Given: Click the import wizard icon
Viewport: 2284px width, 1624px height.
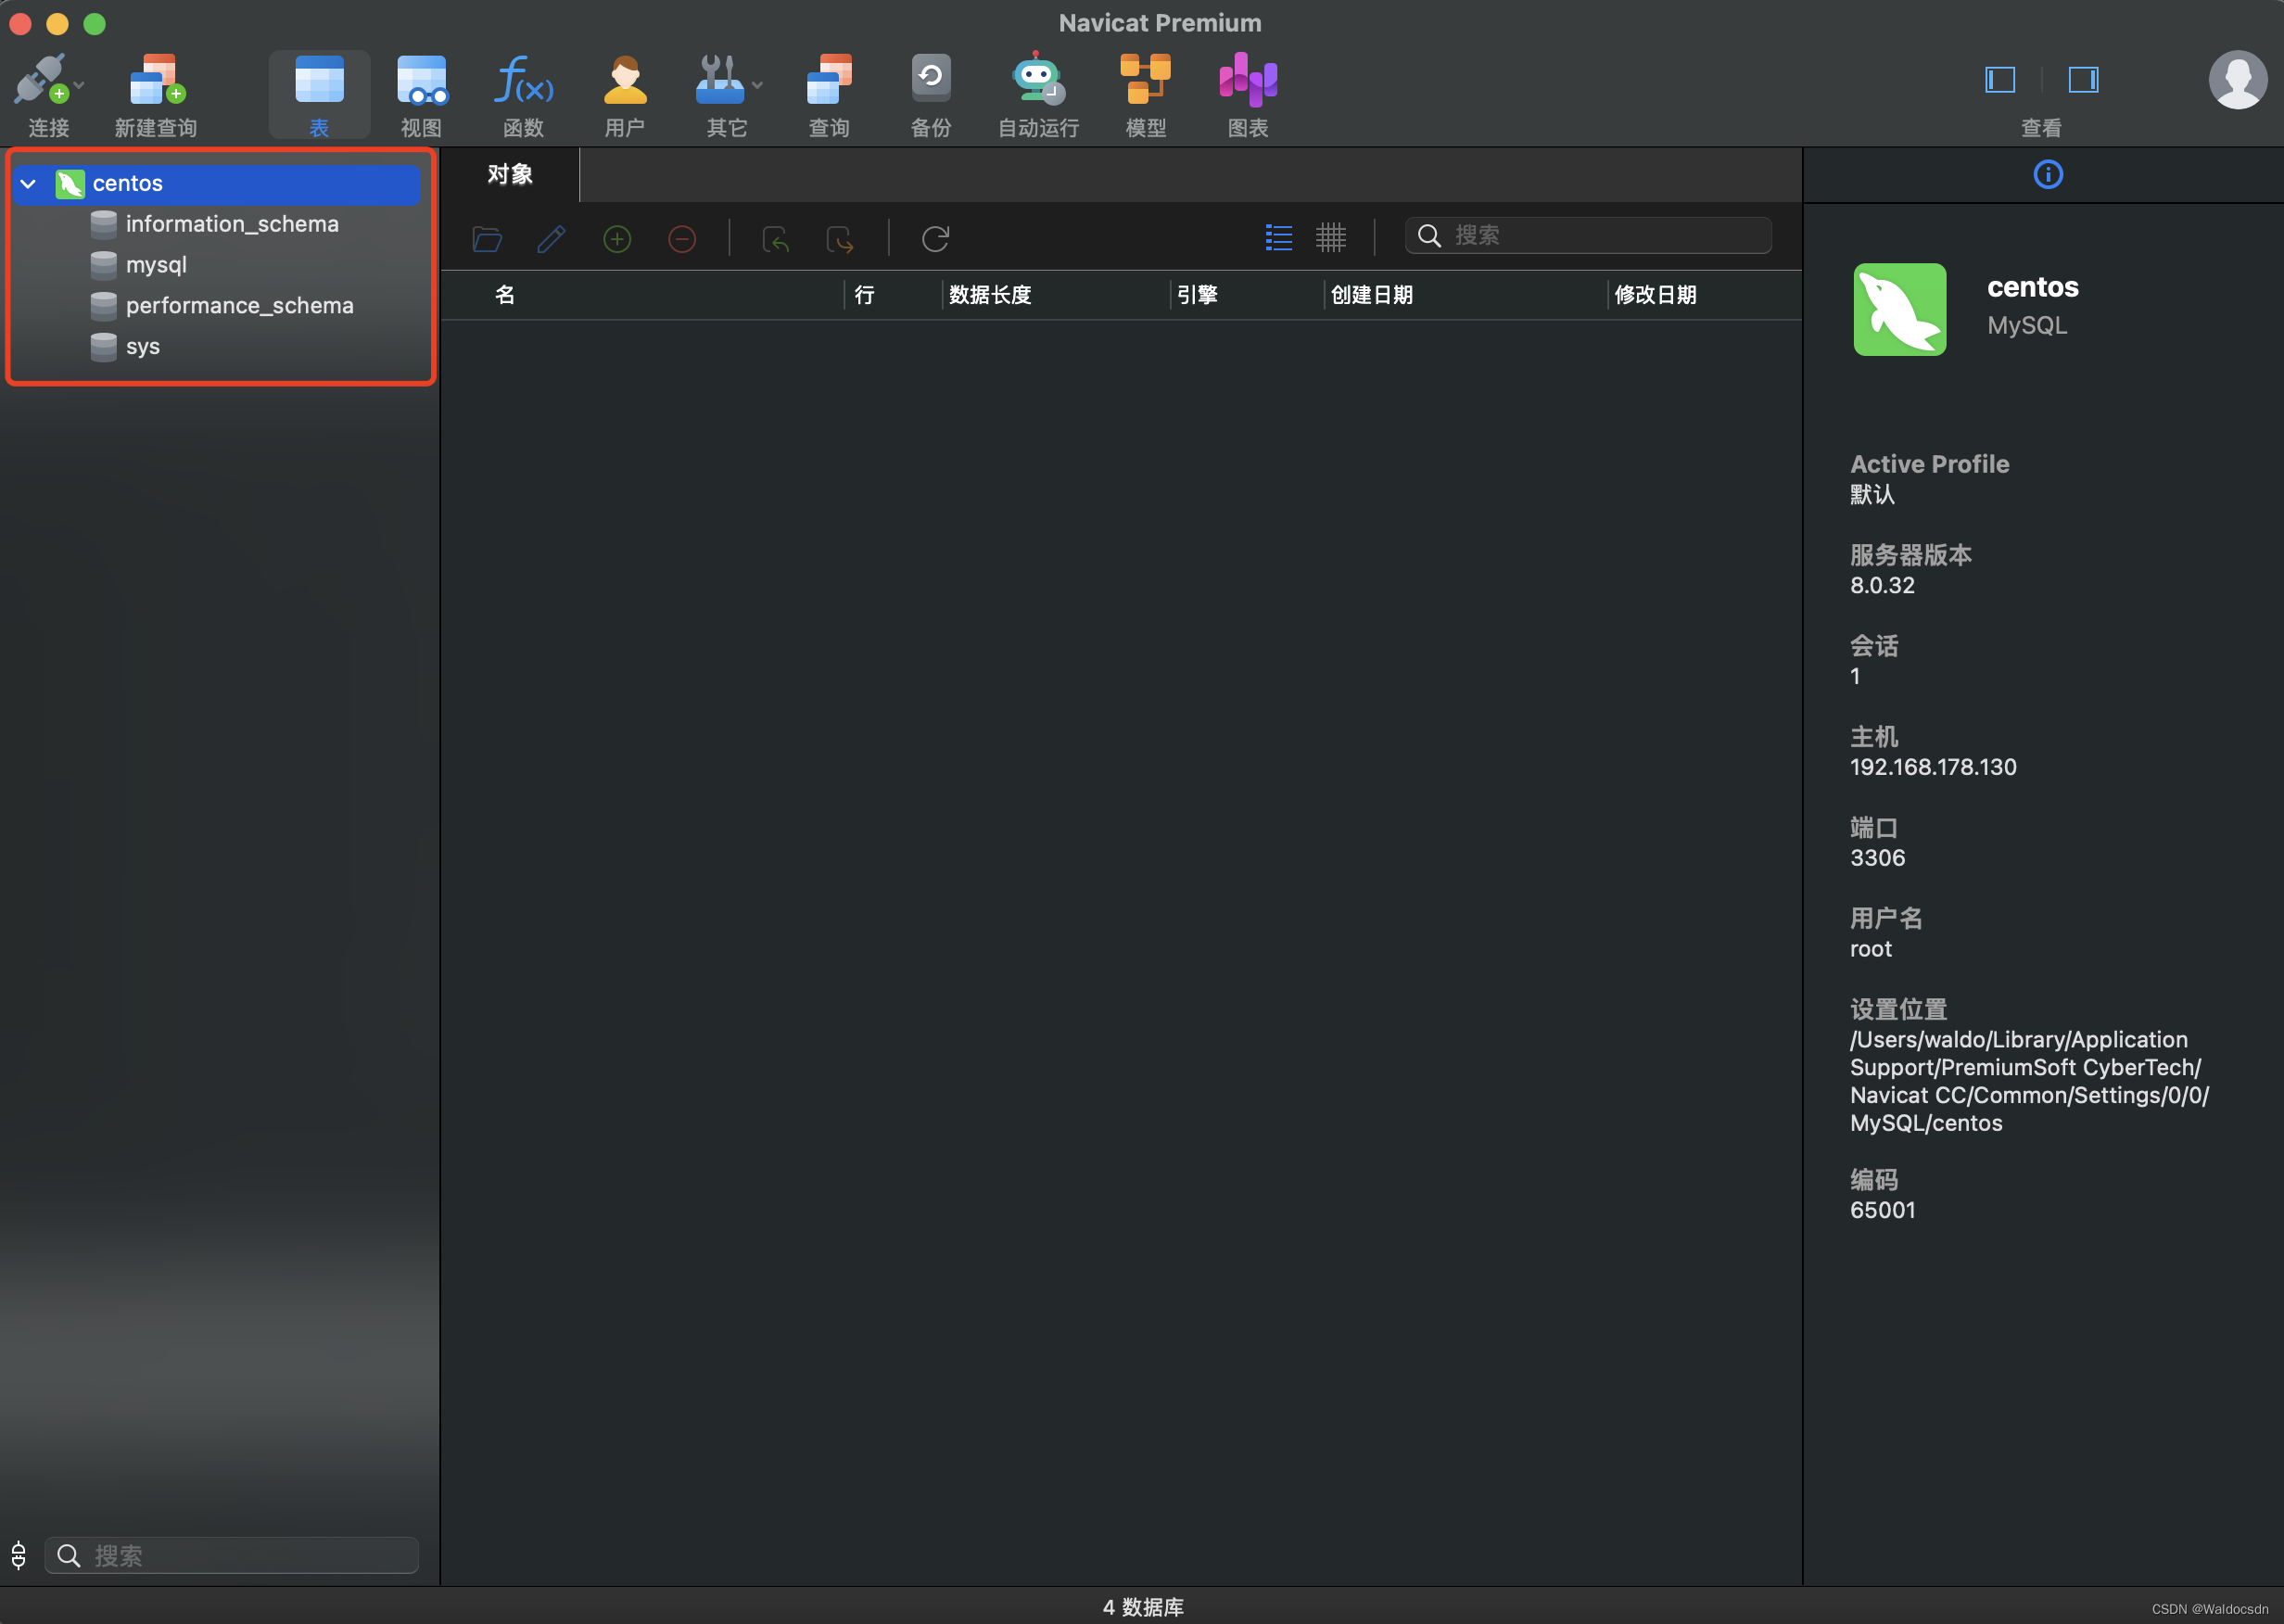Looking at the screenshot, I should click(x=776, y=239).
